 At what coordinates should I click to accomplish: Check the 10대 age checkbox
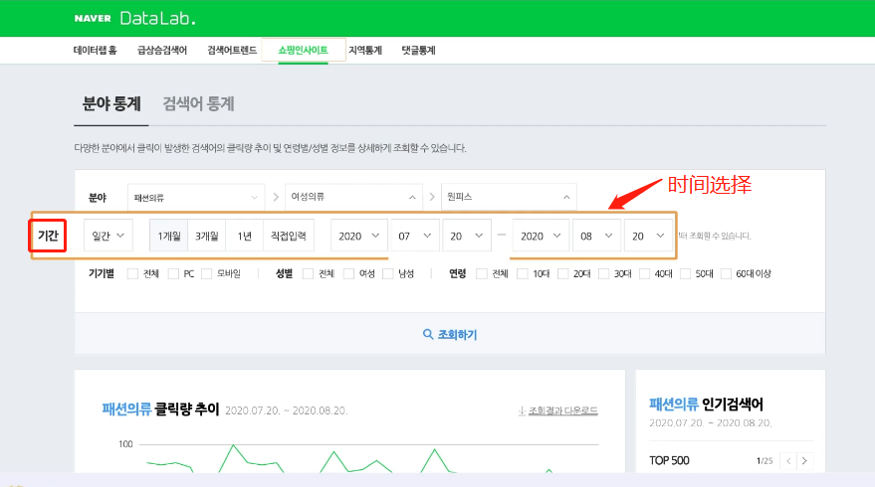point(523,273)
